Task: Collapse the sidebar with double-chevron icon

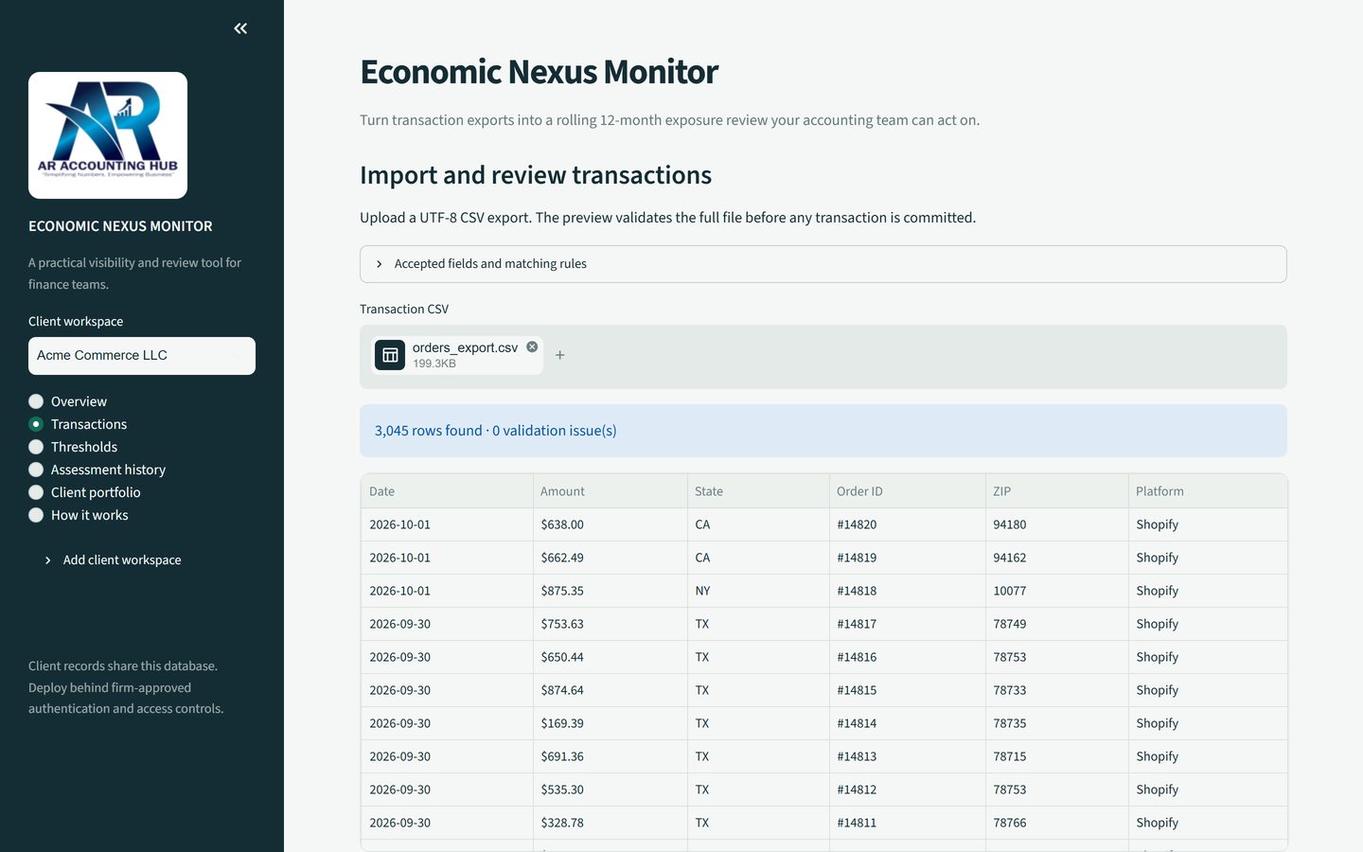Action: coord(240,28)
